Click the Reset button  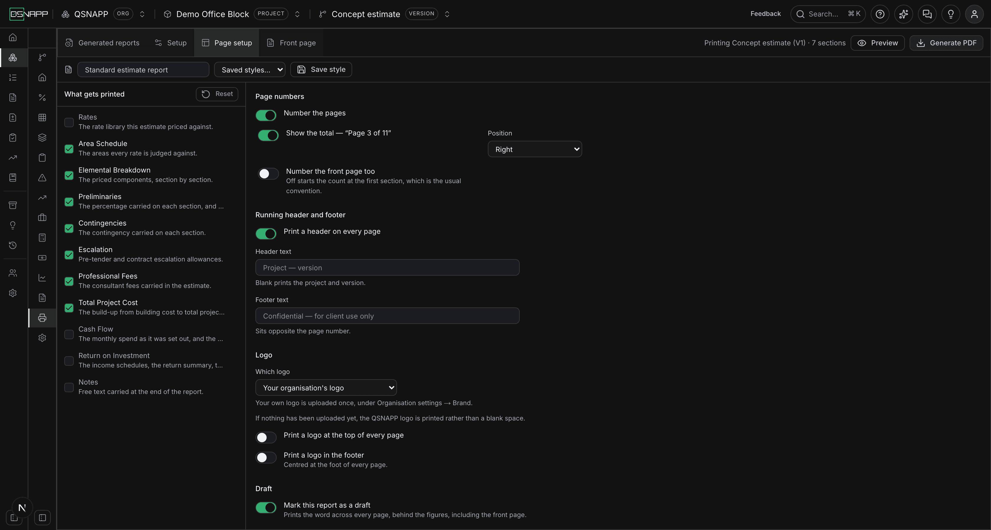click(x=217, y=94)
